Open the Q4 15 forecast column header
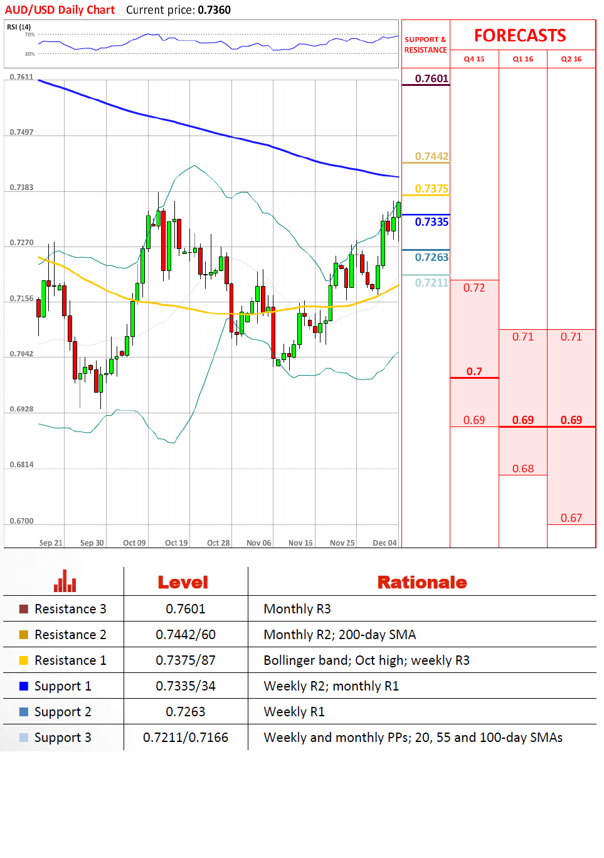The width and height of the screenshot is (604, 858). click(474, 59)
